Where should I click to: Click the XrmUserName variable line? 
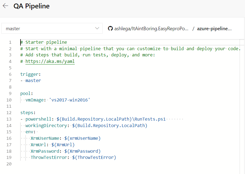(65, 138)
